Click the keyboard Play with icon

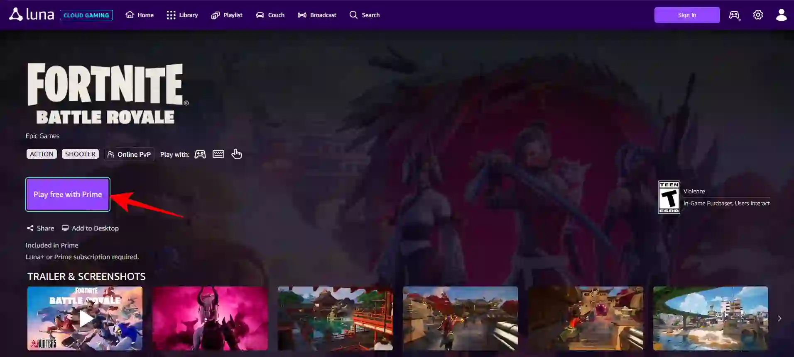pyautogui.click(x=218, y=154)
